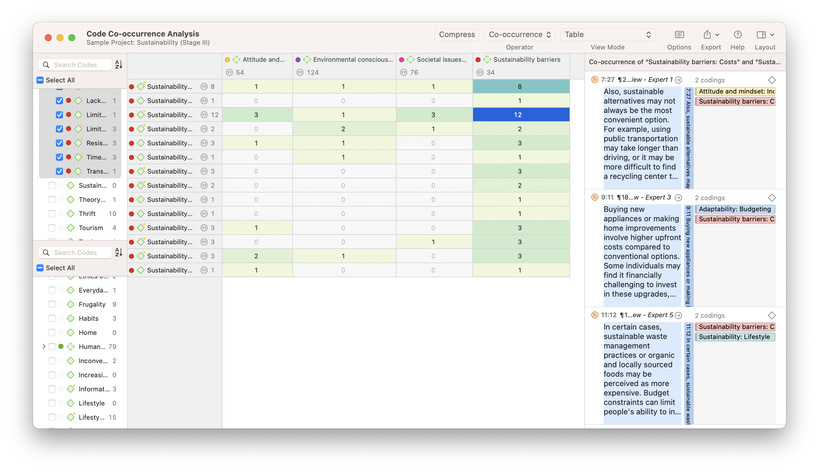
Task: Open the Co-occurrence operator dropdown
Action: coord(519,35)
